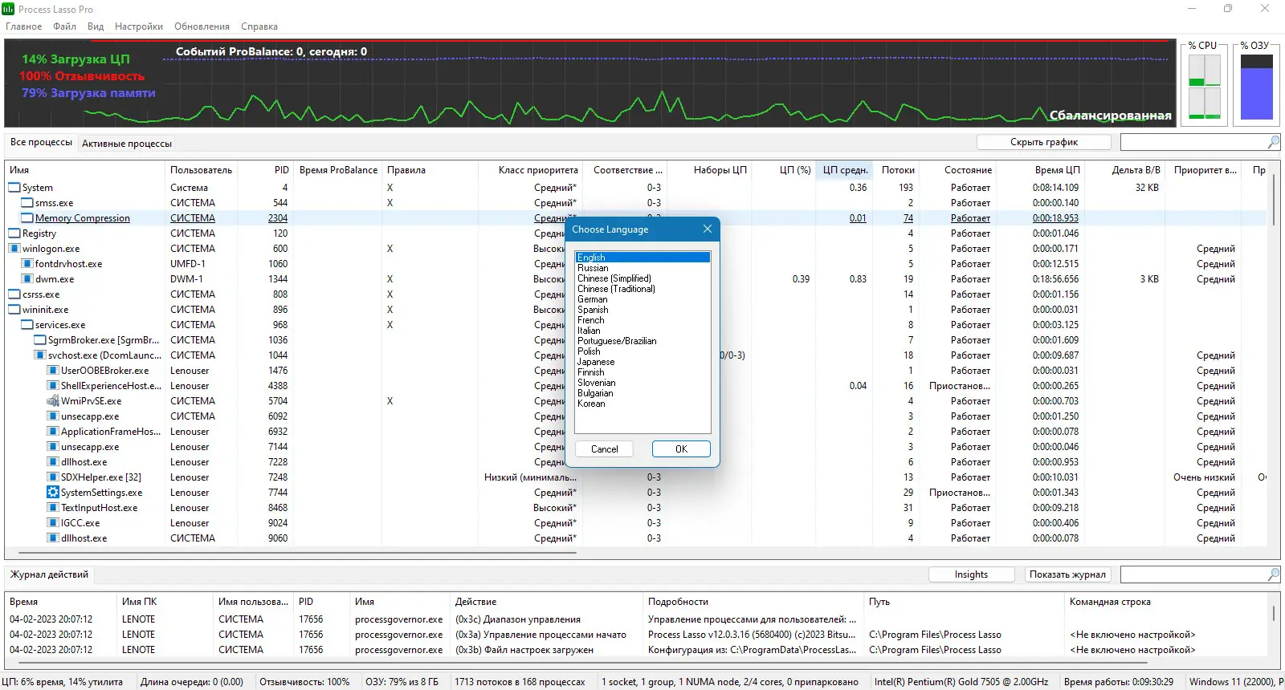Select Italian in Choose Language dialog
The height and width of the screenshot is (690, 1285).
tap(589, 331)
